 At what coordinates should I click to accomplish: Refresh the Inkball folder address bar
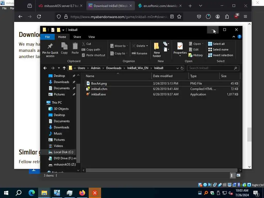point(182,68)
